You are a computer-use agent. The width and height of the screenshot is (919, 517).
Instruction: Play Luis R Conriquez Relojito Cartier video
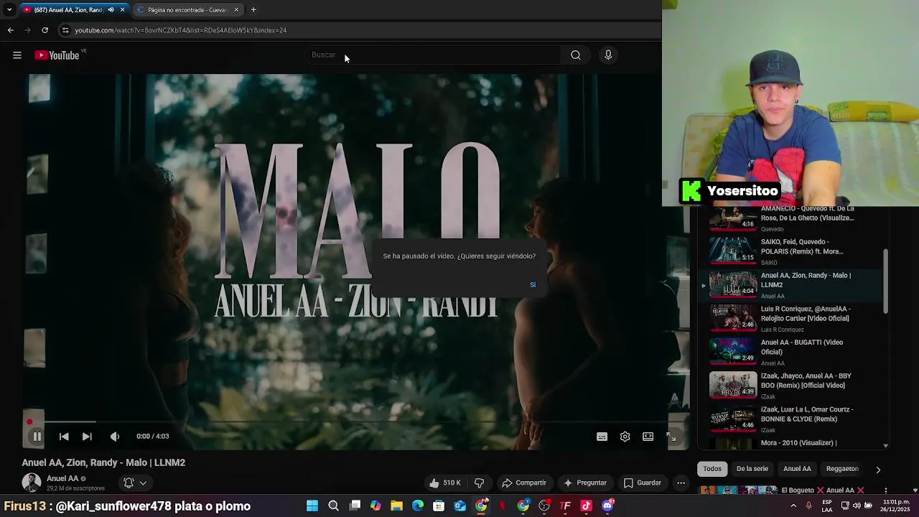[x=790, y=318]
